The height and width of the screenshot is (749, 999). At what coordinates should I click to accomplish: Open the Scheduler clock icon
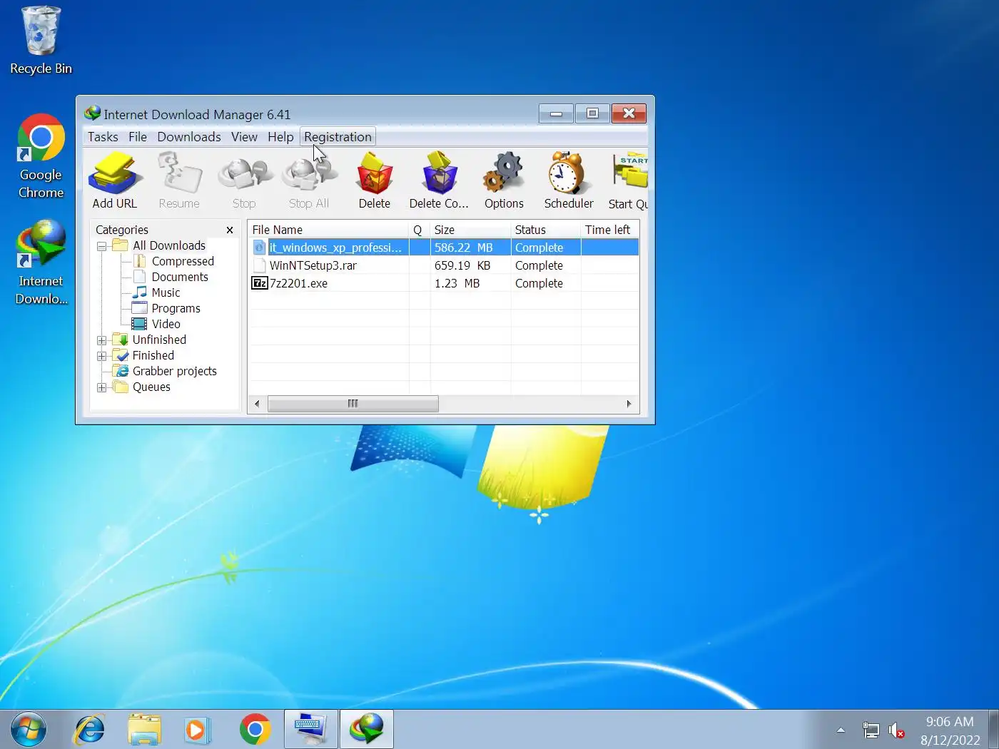pos(569,180)
